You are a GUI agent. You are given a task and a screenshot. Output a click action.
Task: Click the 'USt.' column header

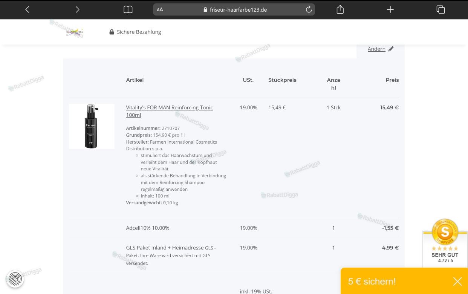coord(248,80)
